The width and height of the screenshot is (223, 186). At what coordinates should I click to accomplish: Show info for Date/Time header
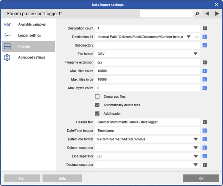[205, 131]
